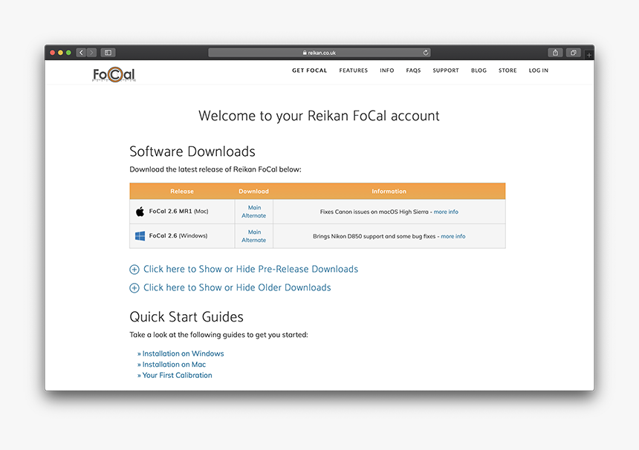
Task: Click the reikan.co.uk address bar
Action: point(319,53)
